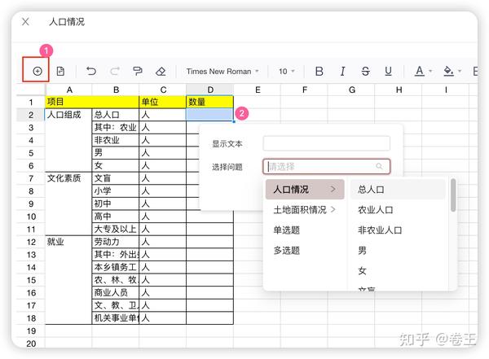The height and width of the screenshot is (359, 489).
Task: Click the 选择问题 search box
Action: pos(327,166)
